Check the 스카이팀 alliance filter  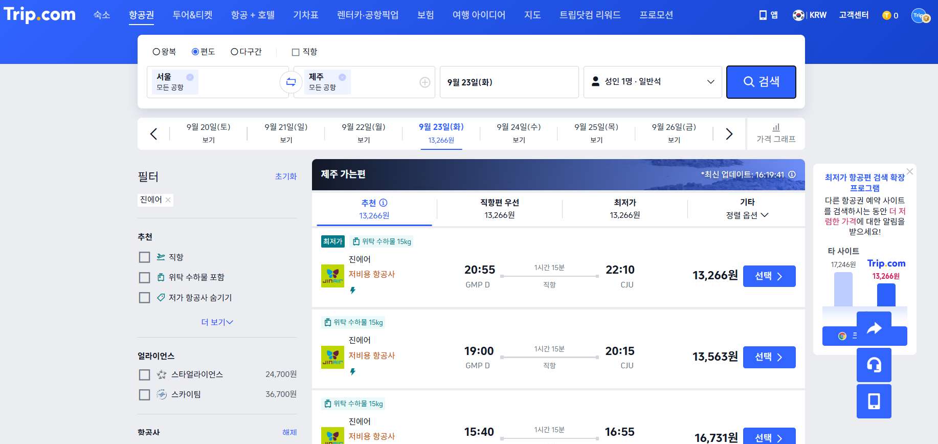(x=145, y=395)
